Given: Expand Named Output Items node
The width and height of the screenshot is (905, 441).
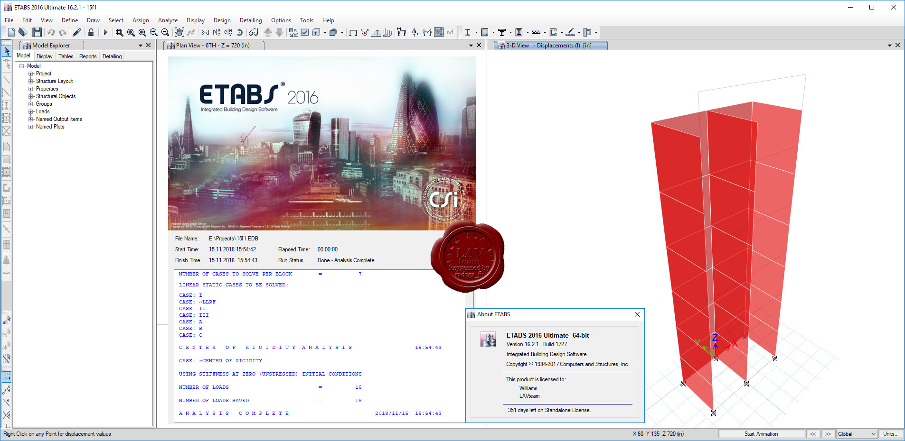Looking at the screenshot, I should pos(31,119).
